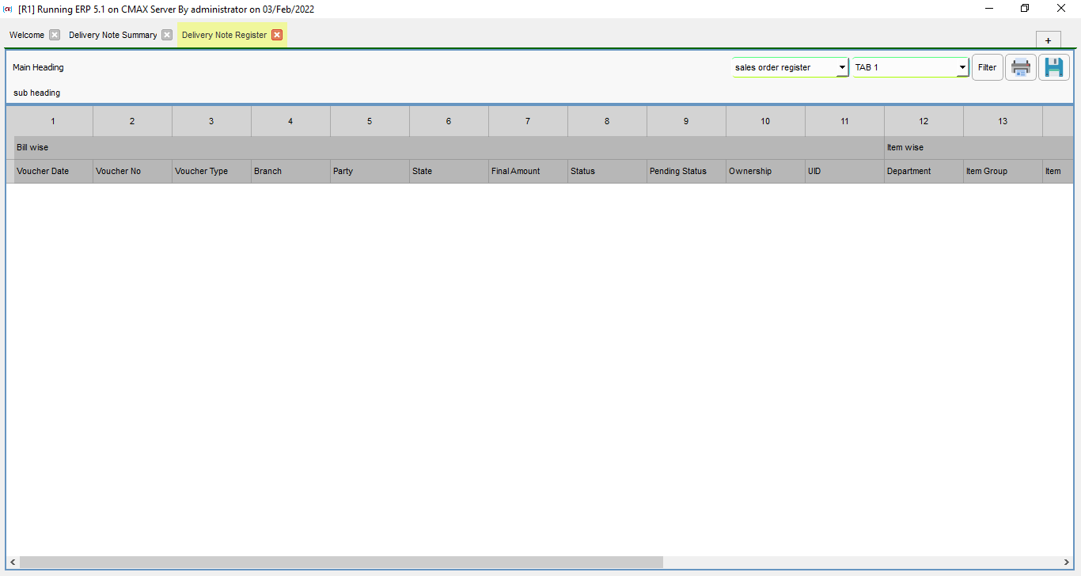Select column number 7 header
The height and width of the screenshot is (576, 1081).
click(528, 121)
